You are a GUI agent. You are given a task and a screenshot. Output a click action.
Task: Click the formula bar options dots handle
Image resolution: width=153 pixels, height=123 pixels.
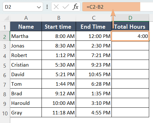coord(47,7)
